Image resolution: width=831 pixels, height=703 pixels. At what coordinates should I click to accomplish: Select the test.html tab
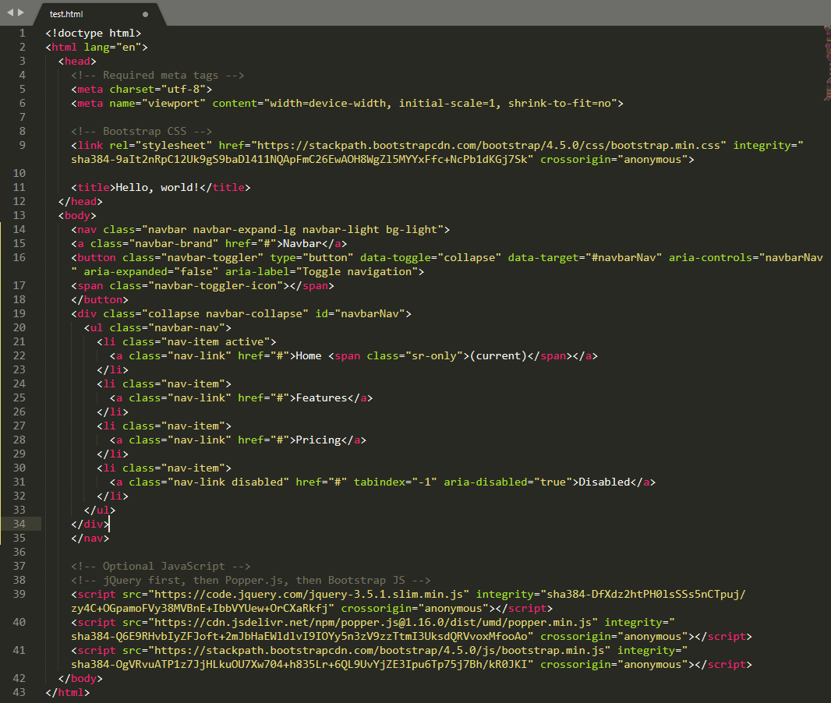[98, 14]
